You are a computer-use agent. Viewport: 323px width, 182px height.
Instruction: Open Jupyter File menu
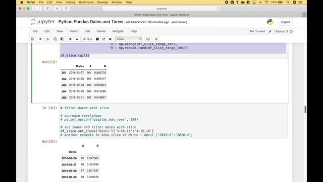[35, 31]
